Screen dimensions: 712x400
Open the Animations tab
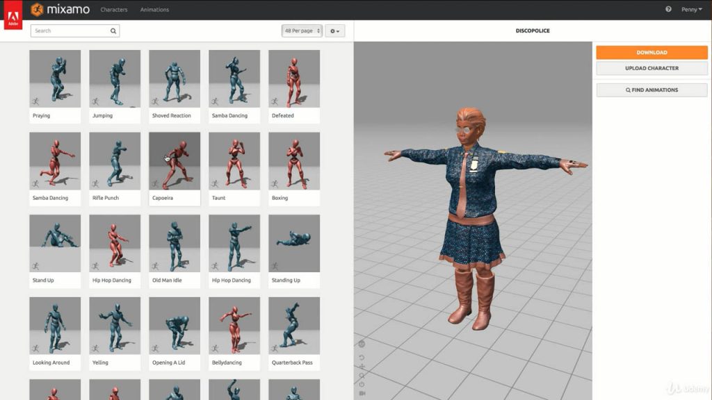point(154,10)
